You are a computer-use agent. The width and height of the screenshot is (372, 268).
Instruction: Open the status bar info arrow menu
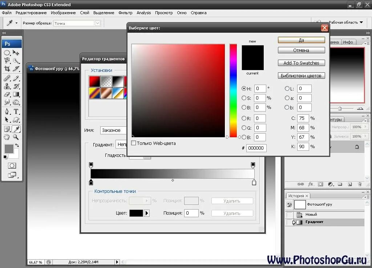[x=117, y=262]
